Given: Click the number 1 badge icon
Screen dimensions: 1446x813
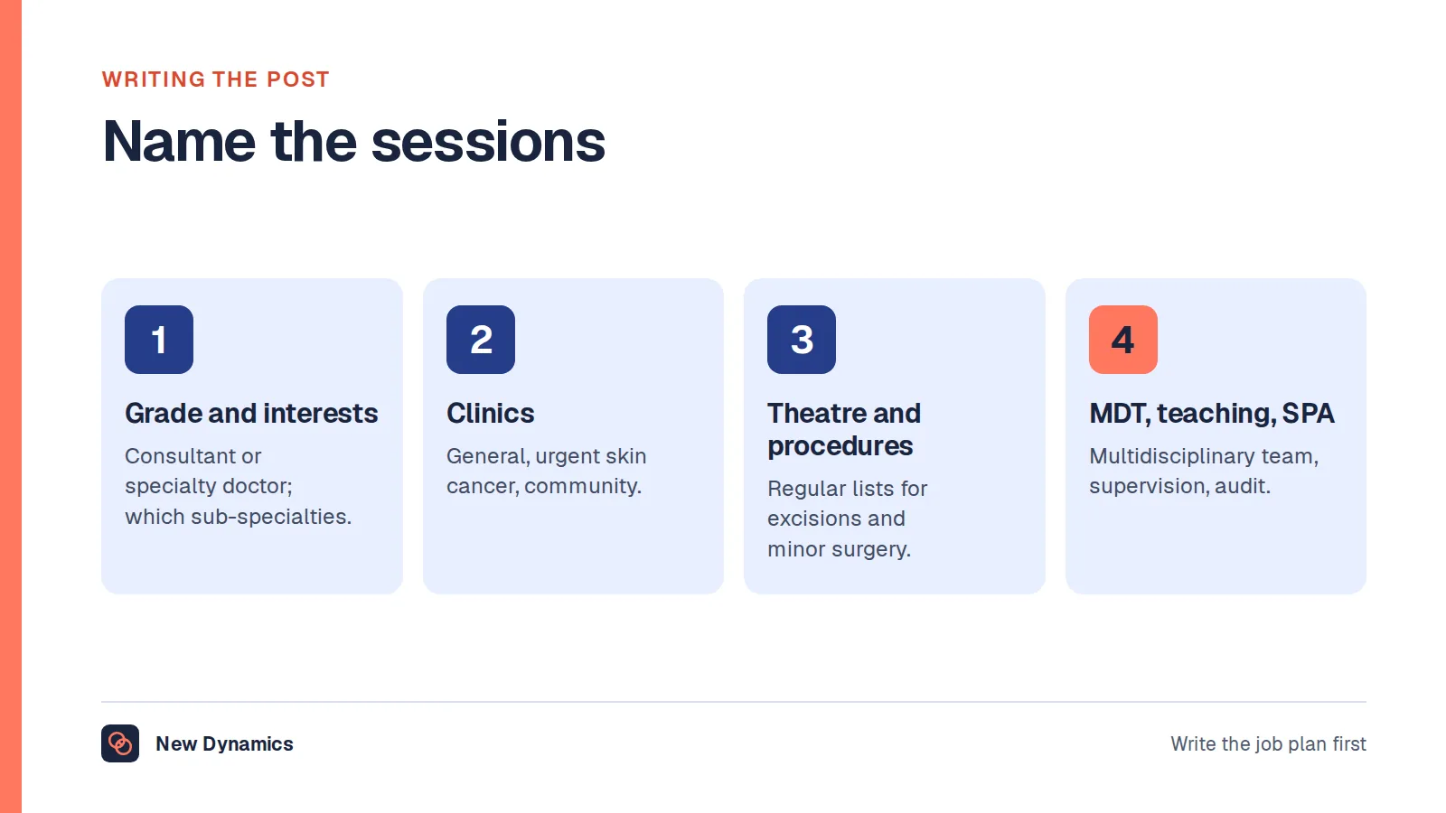Looking at the screenshot, I should point(159,340).
